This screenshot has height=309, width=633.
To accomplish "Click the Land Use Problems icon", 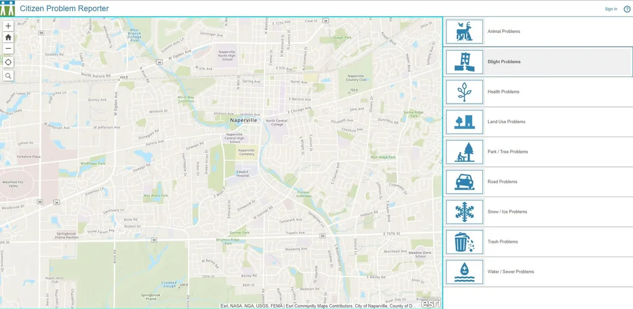I will 464,122.
